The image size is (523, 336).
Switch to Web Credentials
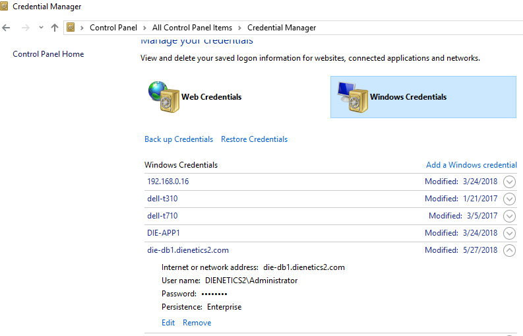(x=212, y=97)
